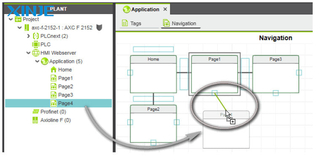Click the Page2 node right connector square

click(x=177, y=122)
